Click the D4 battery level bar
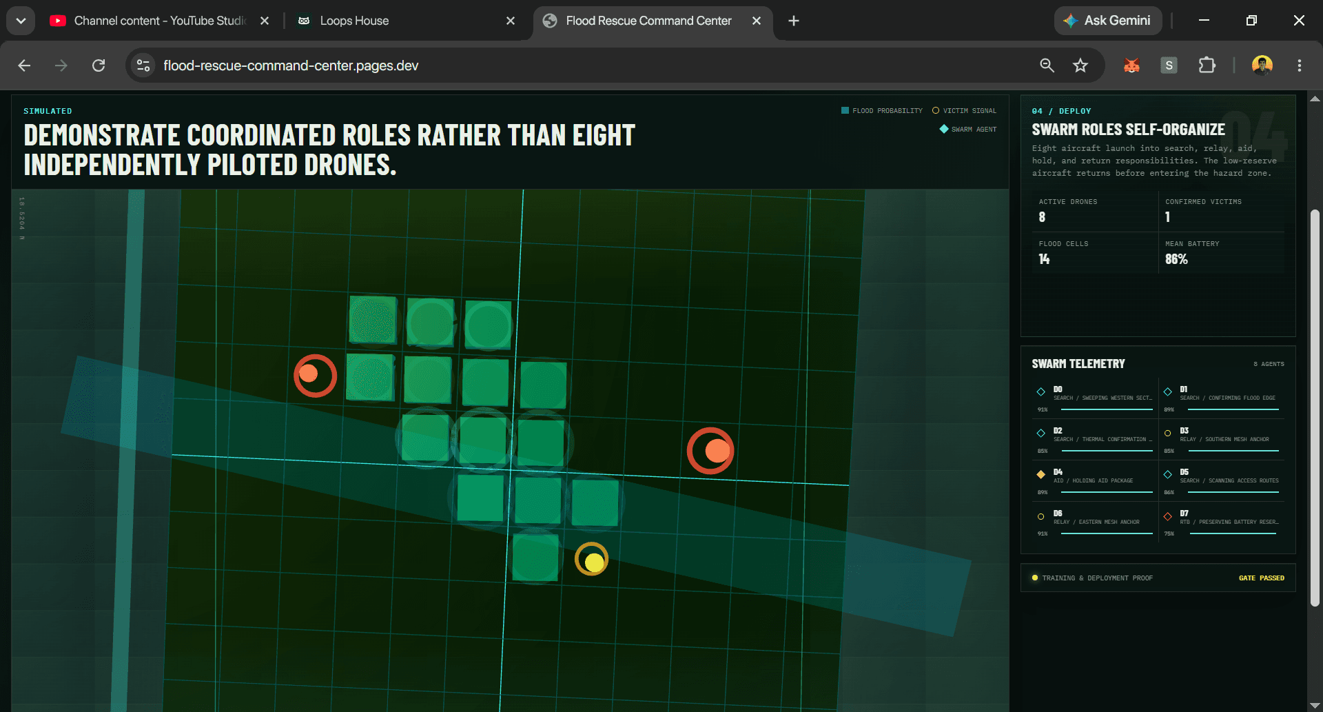 click(x=1107, y=492)
